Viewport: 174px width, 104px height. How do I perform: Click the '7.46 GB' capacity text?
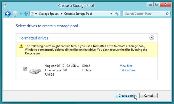(49, 75)
